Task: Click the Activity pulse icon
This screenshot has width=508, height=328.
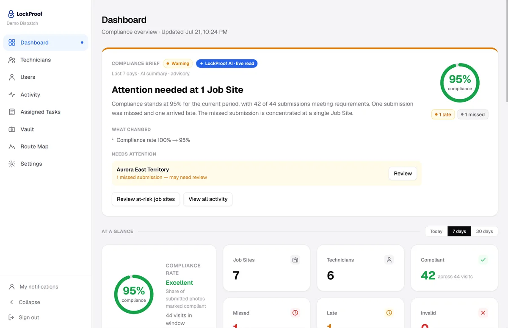Action: pos(12,95)
